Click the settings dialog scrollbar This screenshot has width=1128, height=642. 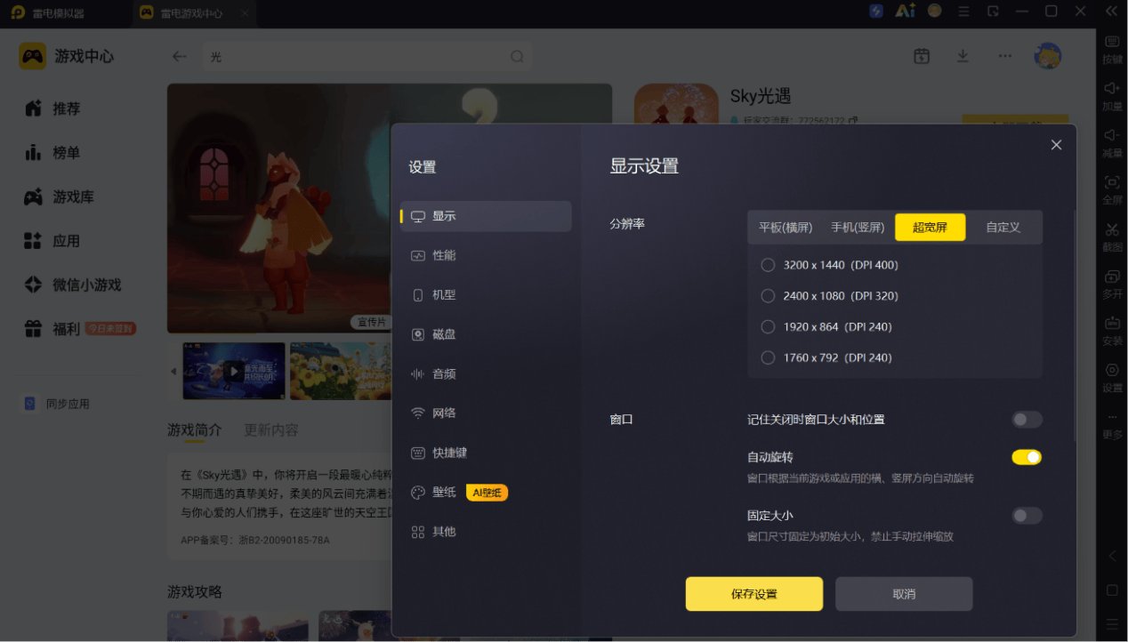tap(1076, 325)
